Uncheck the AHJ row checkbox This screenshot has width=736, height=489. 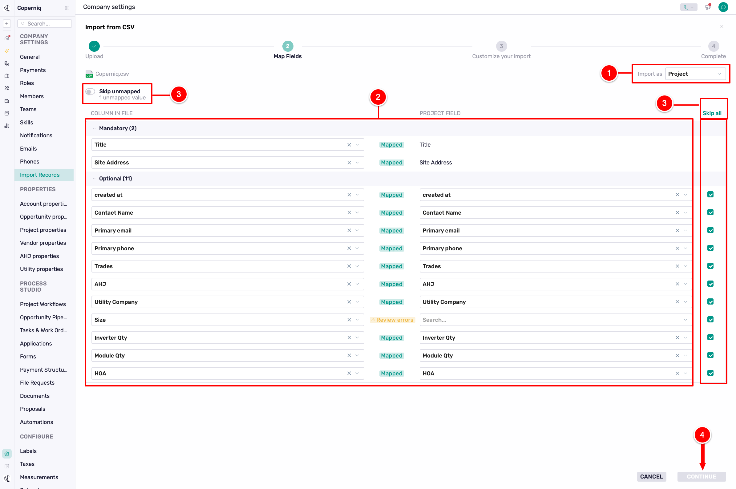tap(710, 284)
